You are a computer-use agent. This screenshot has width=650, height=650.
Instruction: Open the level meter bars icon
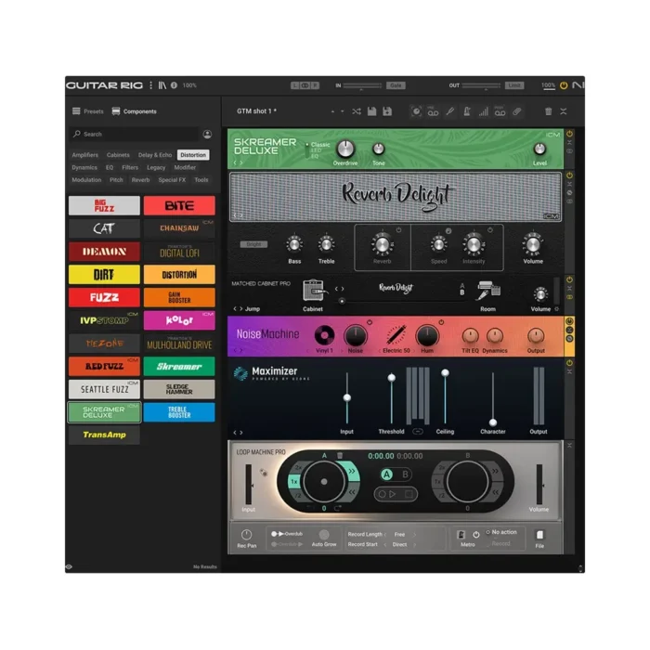pos(484,111)
